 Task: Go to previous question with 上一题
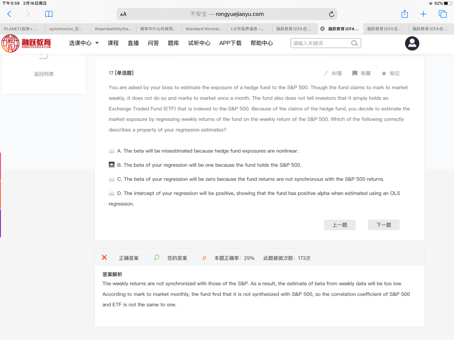tap(339, 225)
